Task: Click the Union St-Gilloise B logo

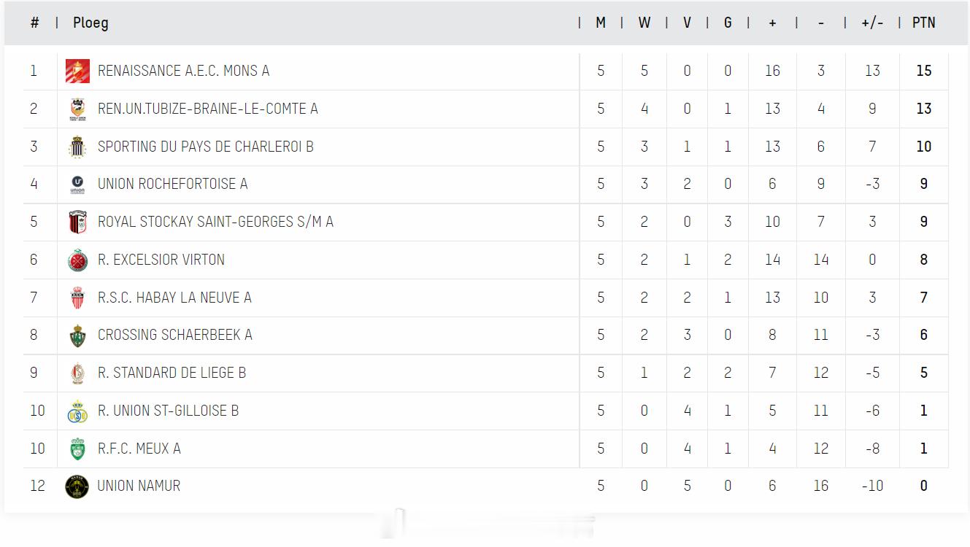Action: click(x=77, y=411)
